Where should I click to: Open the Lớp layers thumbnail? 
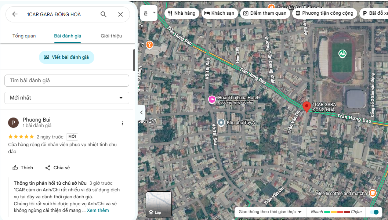point(159,205)
